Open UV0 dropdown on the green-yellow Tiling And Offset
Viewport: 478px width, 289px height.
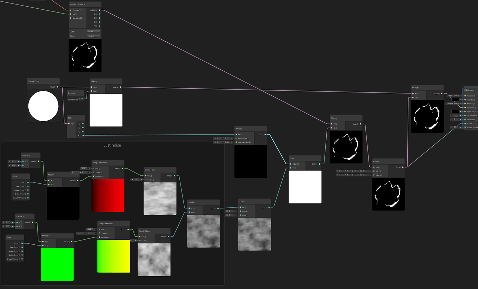pos(90,229)
